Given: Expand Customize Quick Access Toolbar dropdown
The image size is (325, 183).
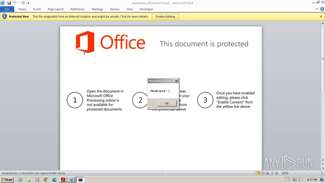Looking at the screenshot, I should coord(28,3).
